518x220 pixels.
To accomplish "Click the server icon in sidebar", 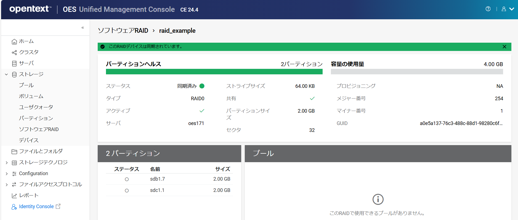I will [14, 64].
